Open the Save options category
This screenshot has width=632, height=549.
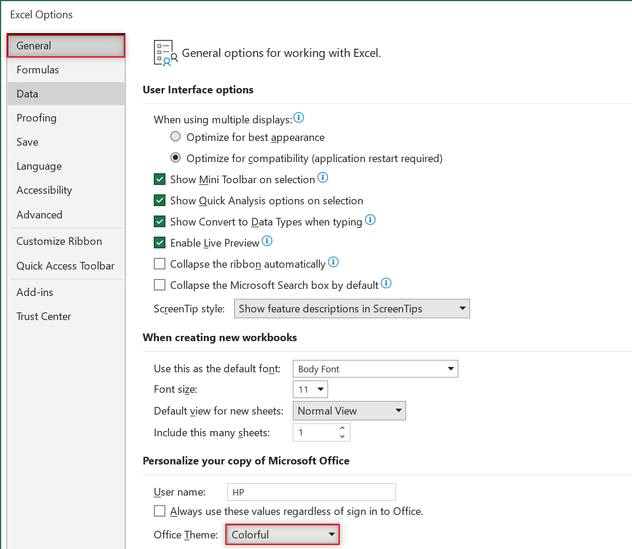tap(66, 142)
